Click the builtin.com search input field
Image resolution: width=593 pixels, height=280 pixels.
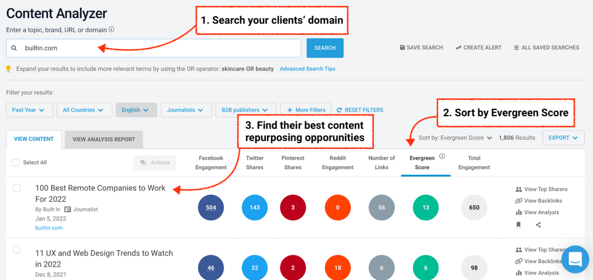162,48
